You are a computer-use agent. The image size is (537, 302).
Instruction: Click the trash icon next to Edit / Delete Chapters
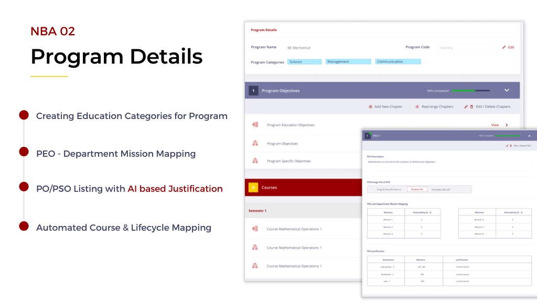(471, 107)
